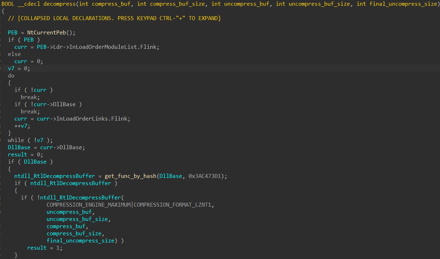Screen dimensions: 440x259
Task: Click the PEB variable
Action: pos(13,32)
